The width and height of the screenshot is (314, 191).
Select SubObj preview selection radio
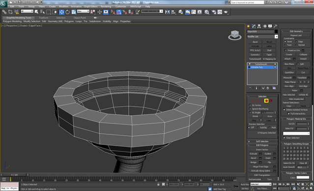(x=257, y=127)
